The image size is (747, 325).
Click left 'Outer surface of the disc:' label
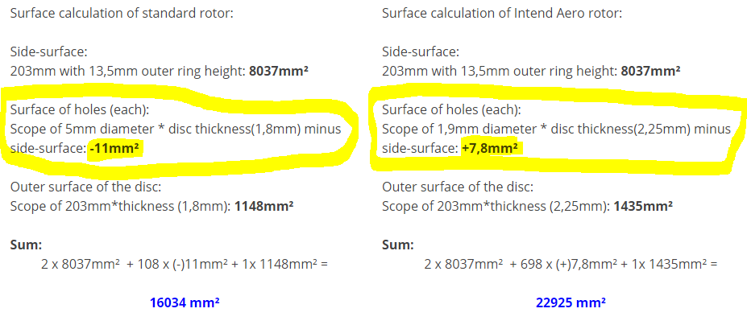tap(85, 187)
